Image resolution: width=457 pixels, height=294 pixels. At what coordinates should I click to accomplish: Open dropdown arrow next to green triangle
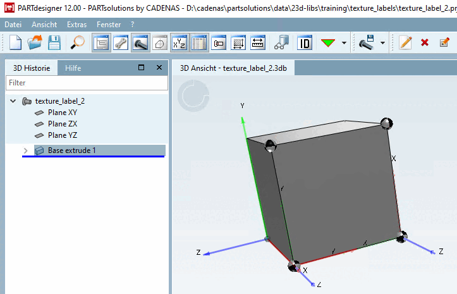(x=344, y=43)
